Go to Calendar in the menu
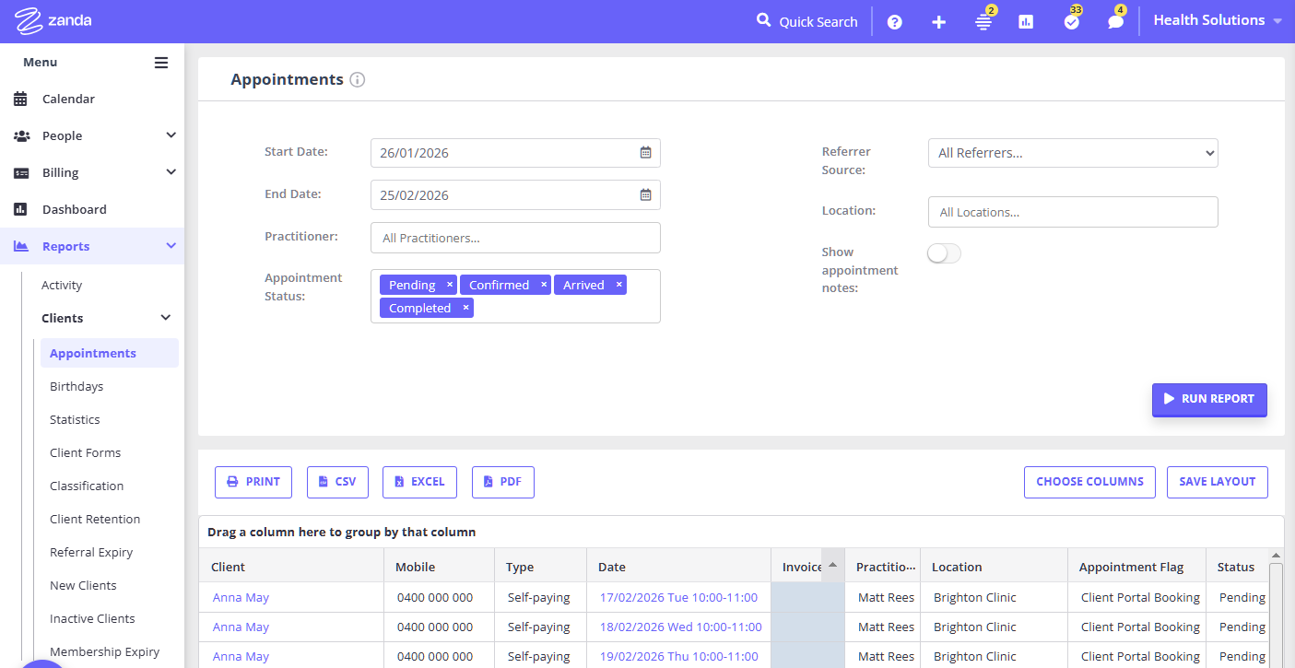This screenshot has width=1295, height=668. pos(68,99)
